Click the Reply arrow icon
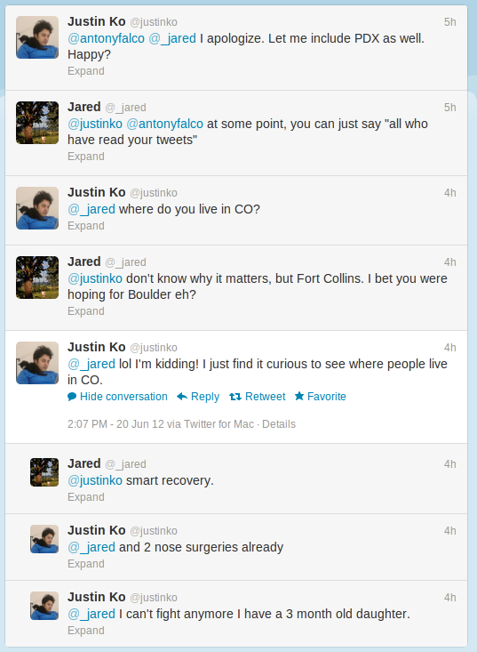Screen dimensions: 477x652 pyautogui.click(x=182, y=397)
